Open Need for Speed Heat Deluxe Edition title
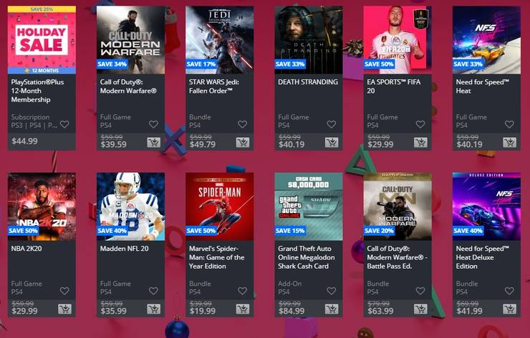 (x=475, y=257)
